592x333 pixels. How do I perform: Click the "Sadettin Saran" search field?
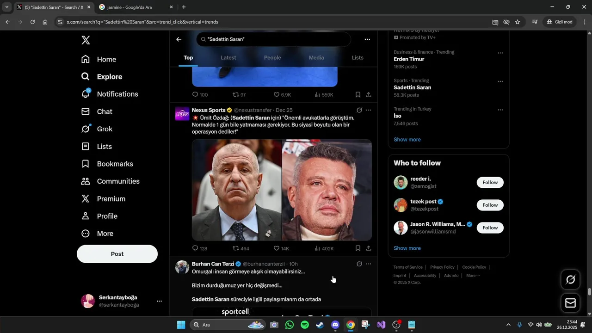click(273, 39)
